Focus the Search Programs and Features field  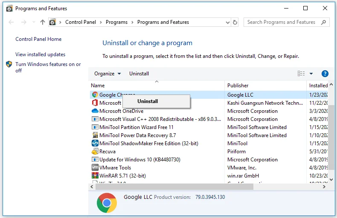287,22
